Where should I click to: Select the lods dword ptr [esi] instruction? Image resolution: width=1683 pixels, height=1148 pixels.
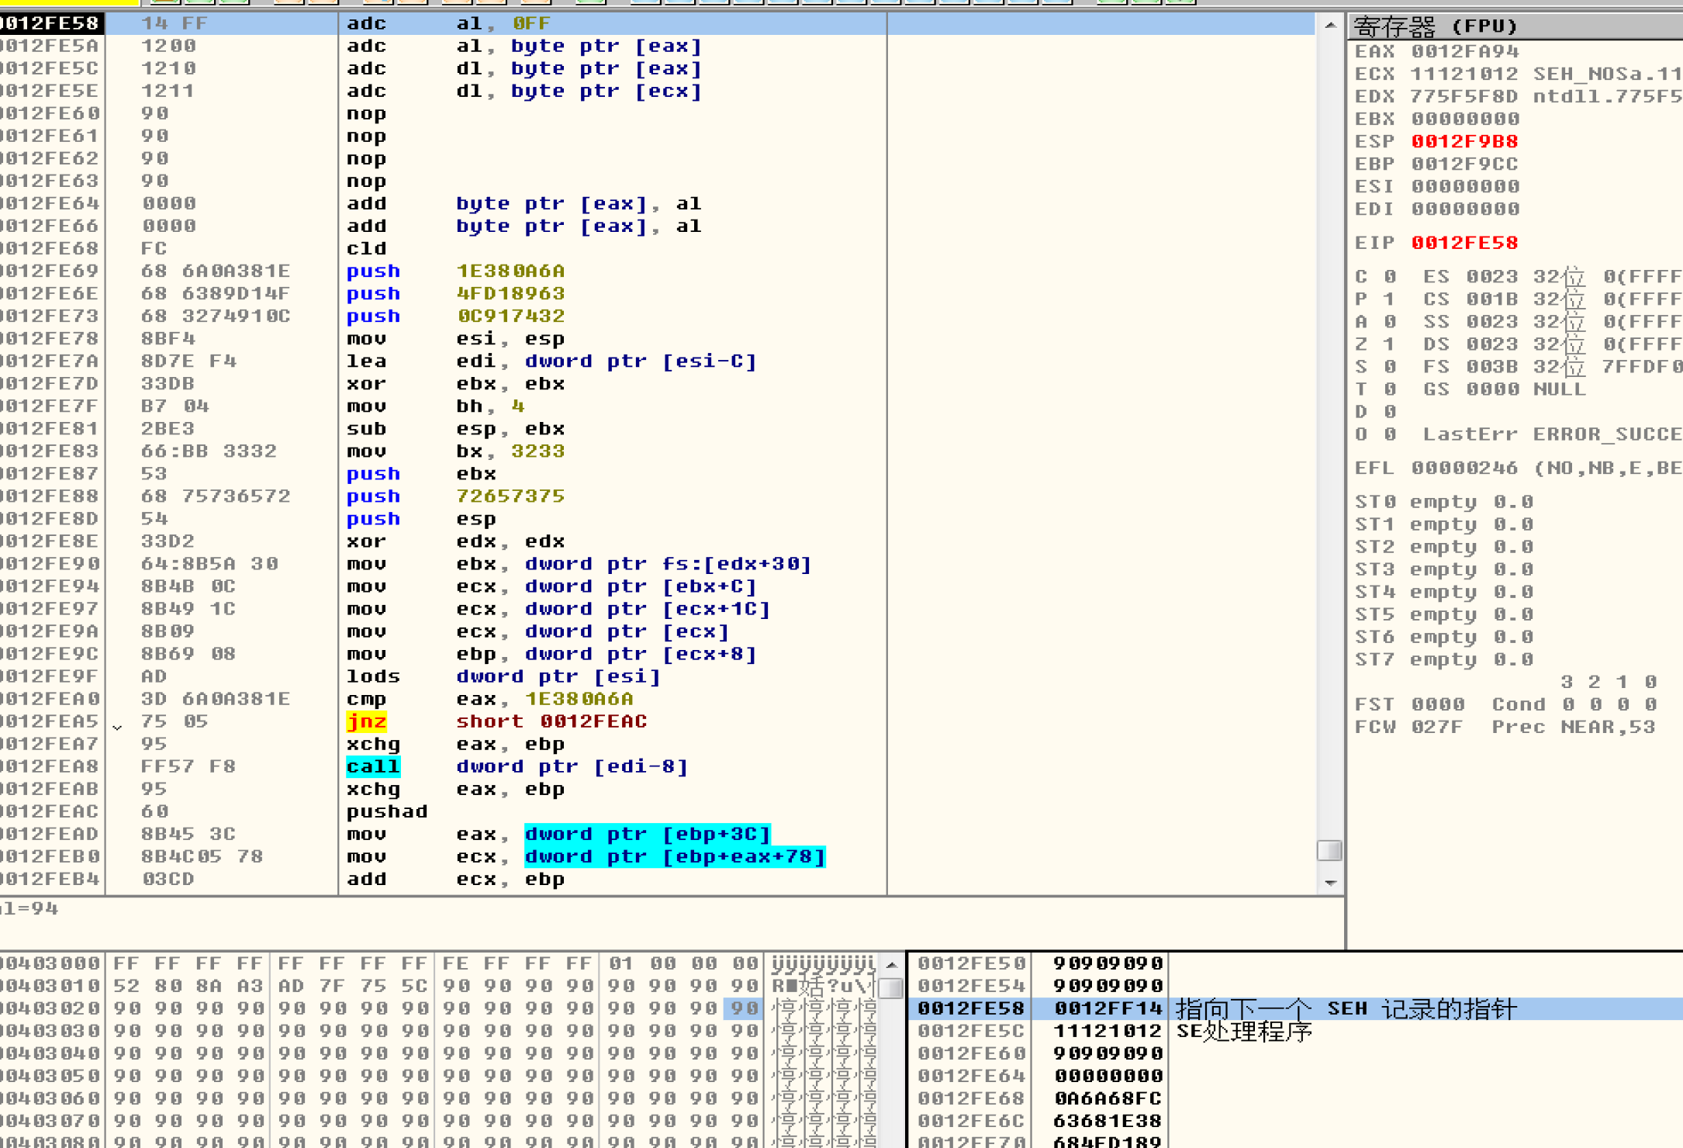pos(503,676)
